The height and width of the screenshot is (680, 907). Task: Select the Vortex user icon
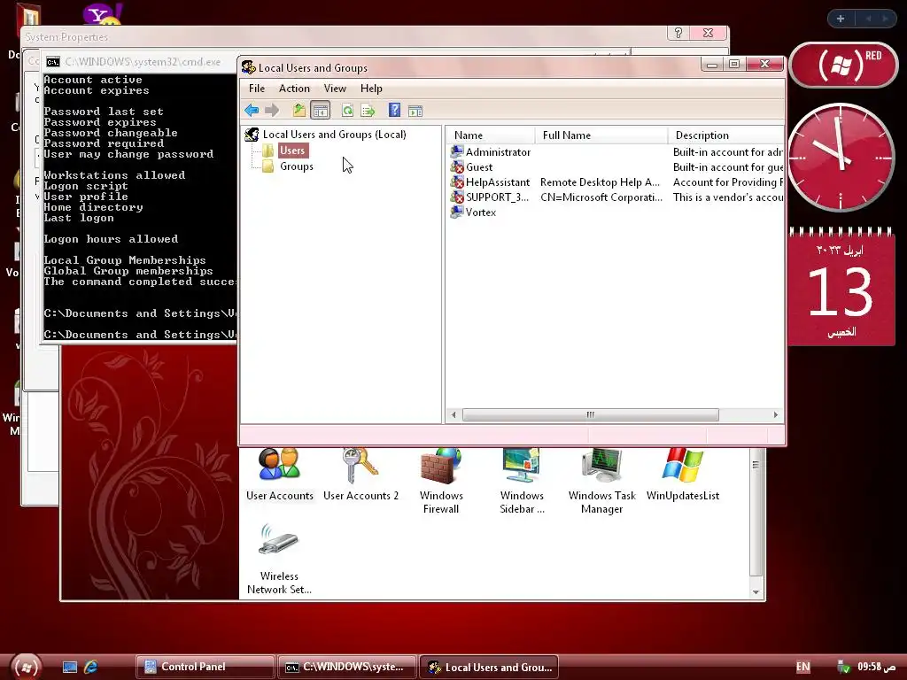point(457,212)
